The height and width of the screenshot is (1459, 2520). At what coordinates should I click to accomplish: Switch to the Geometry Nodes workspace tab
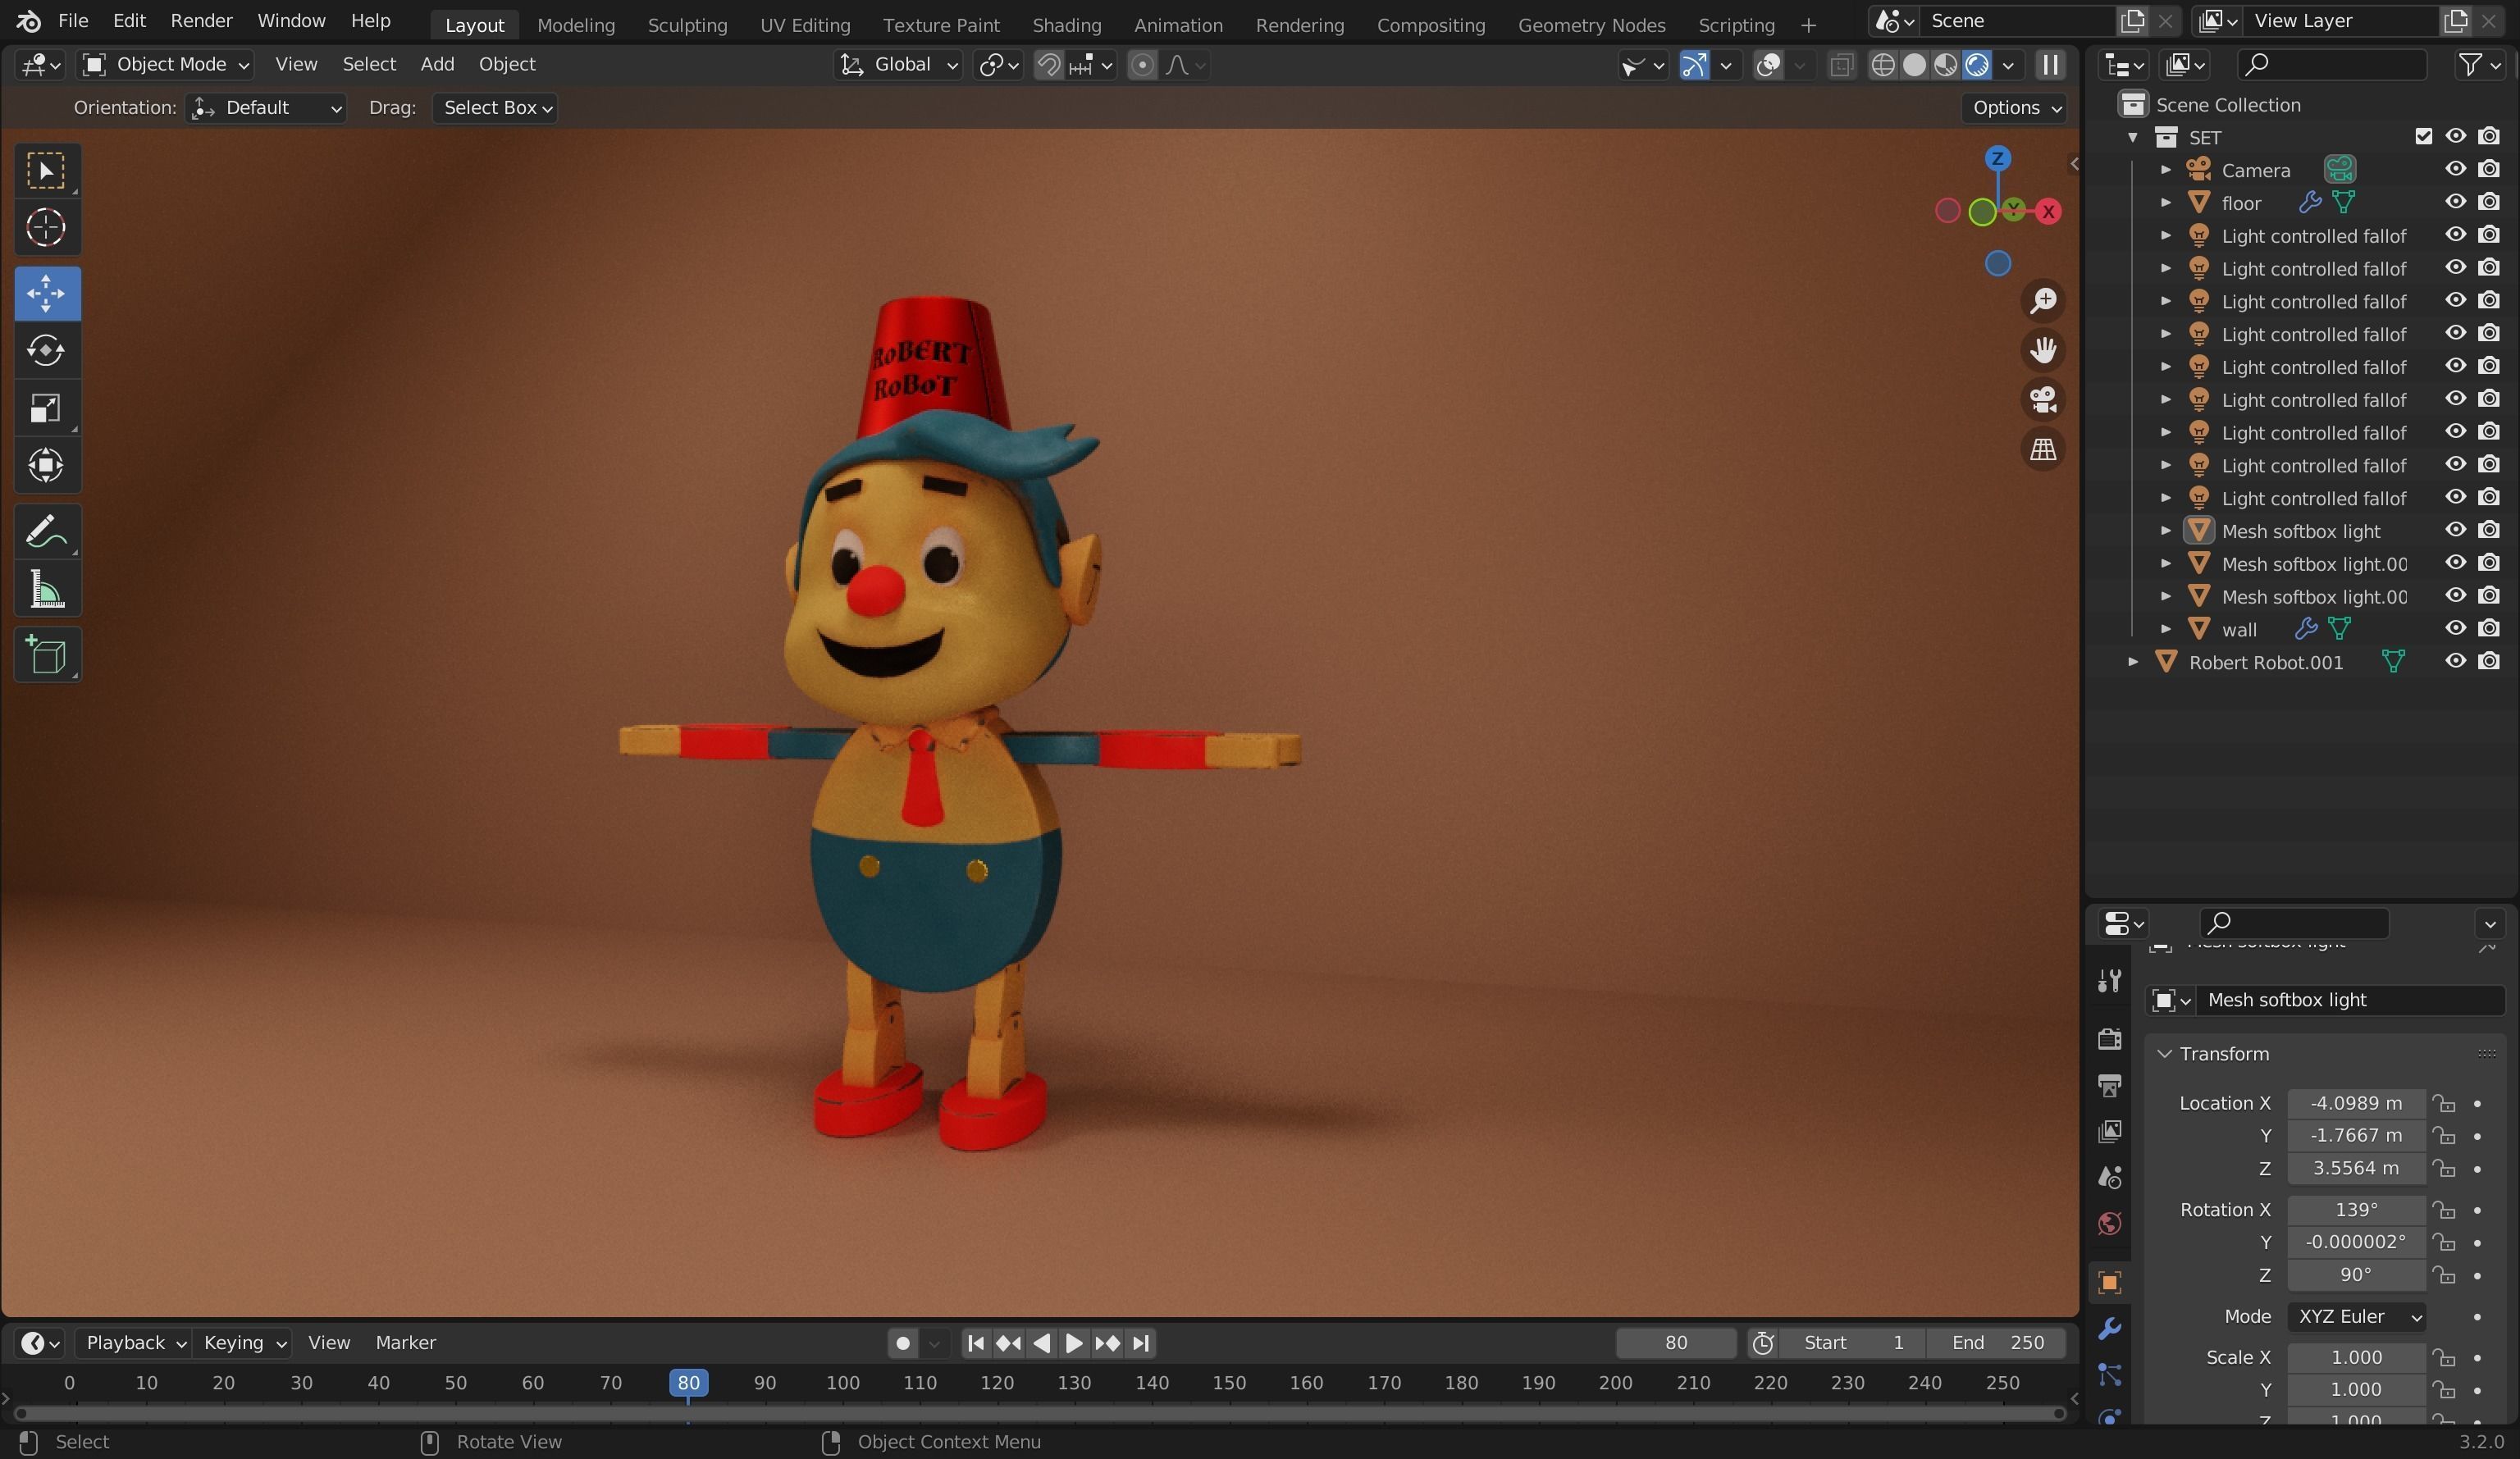tap(1591, 25)
